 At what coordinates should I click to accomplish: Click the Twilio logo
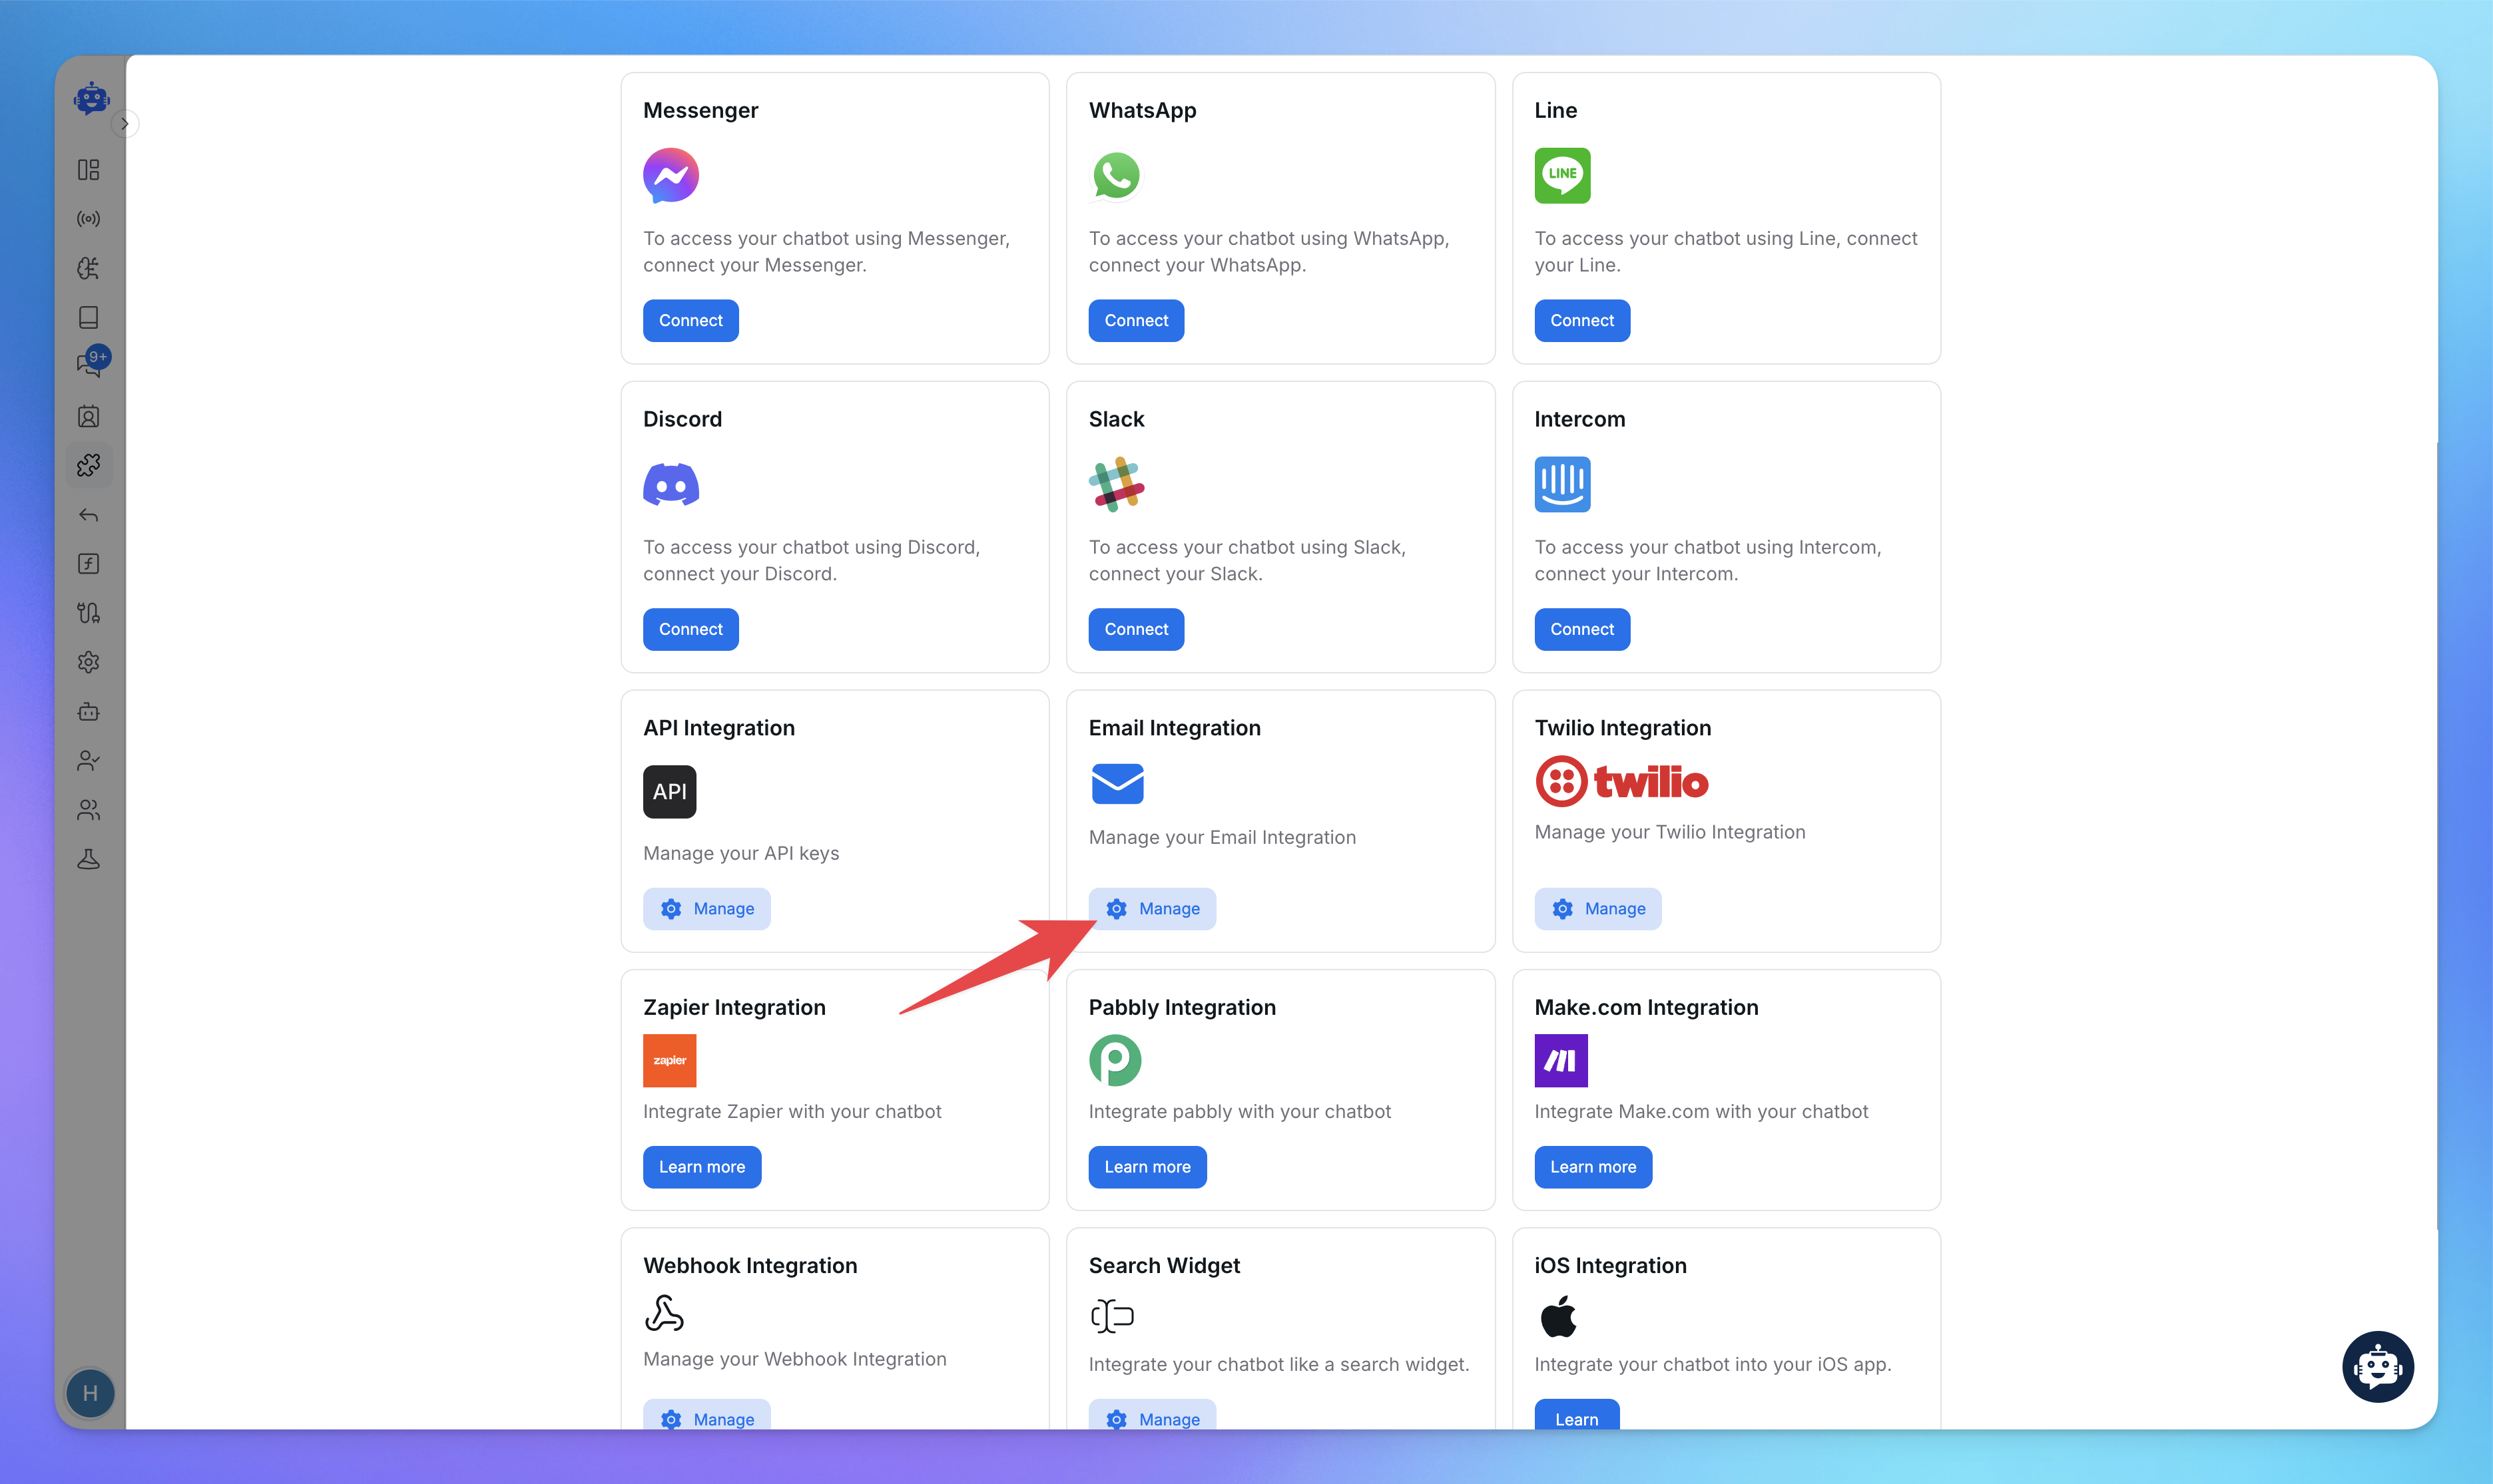pyautogui.click(x=1621, y=782)
